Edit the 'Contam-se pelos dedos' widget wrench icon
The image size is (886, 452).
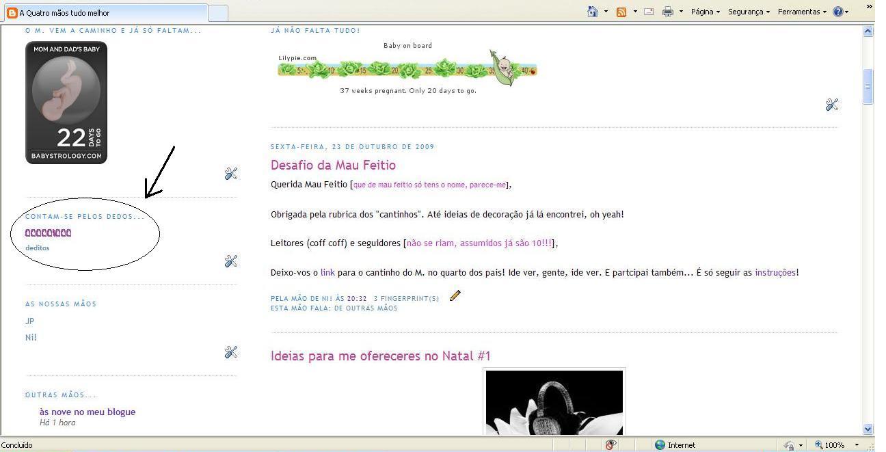pos(231,261)
